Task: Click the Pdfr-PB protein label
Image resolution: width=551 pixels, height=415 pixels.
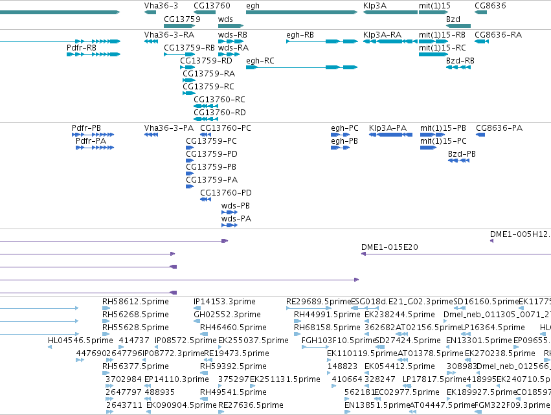Action: tap(86, 128)
